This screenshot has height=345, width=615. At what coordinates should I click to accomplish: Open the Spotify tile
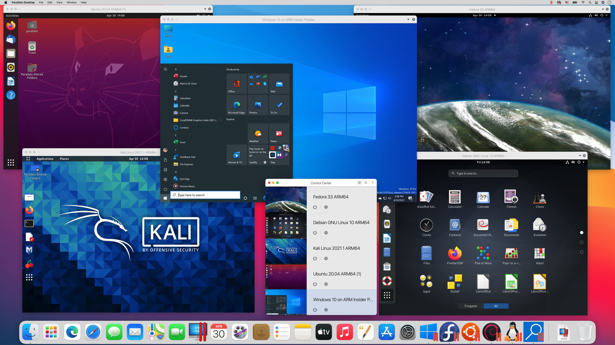point(258,155)
